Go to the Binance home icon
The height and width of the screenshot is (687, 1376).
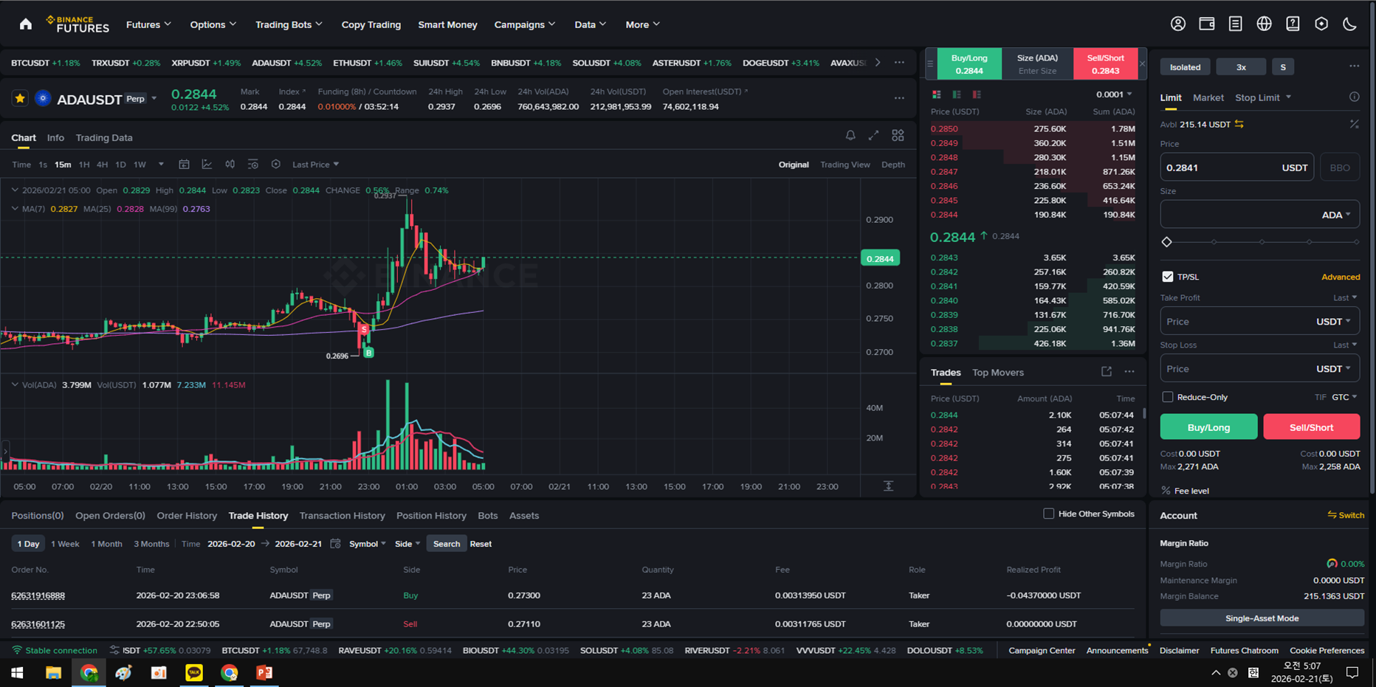coord(26,24)
